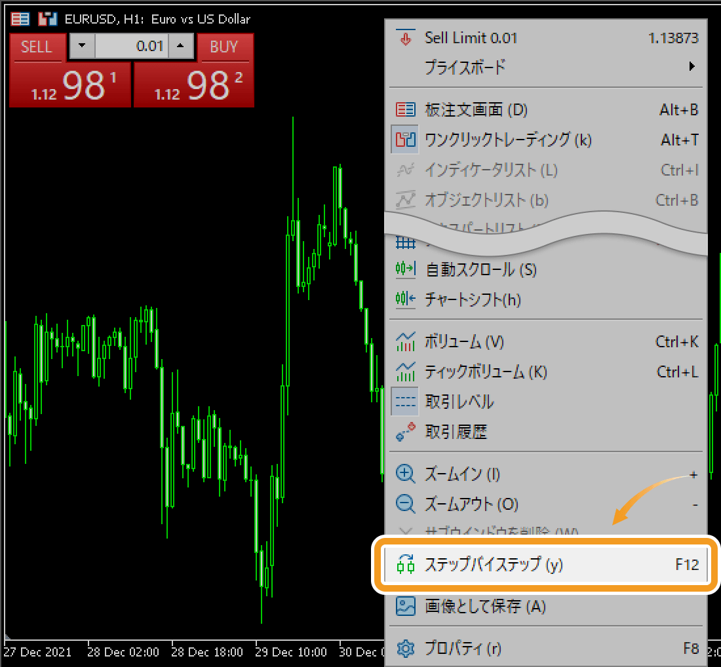The width and height of the screenshot is (721, 667).
Task: Click the sell price 1.12 98 panel
Action: point(70,85)
